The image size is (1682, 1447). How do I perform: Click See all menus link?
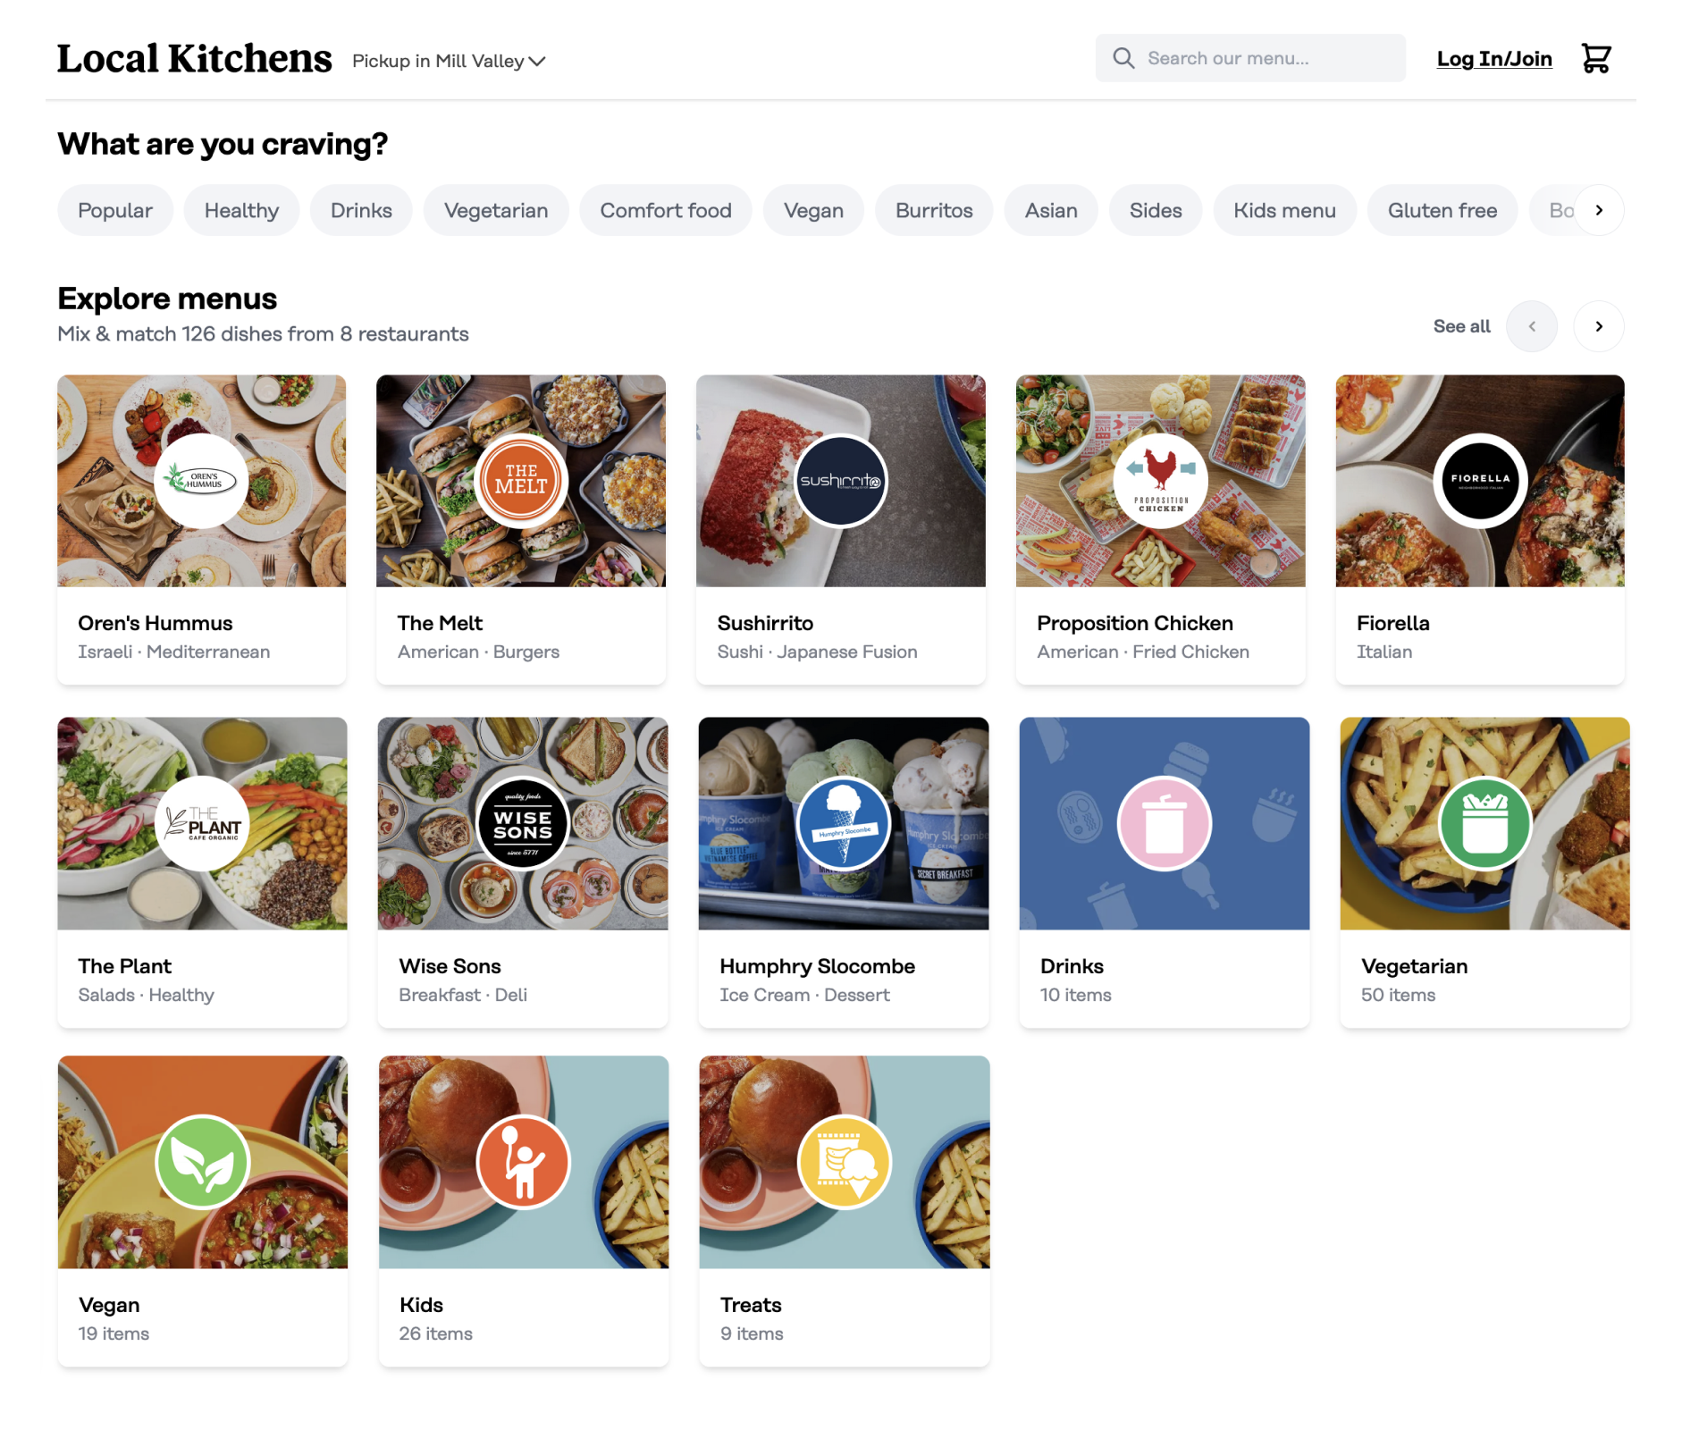[x=1461, y=326]
